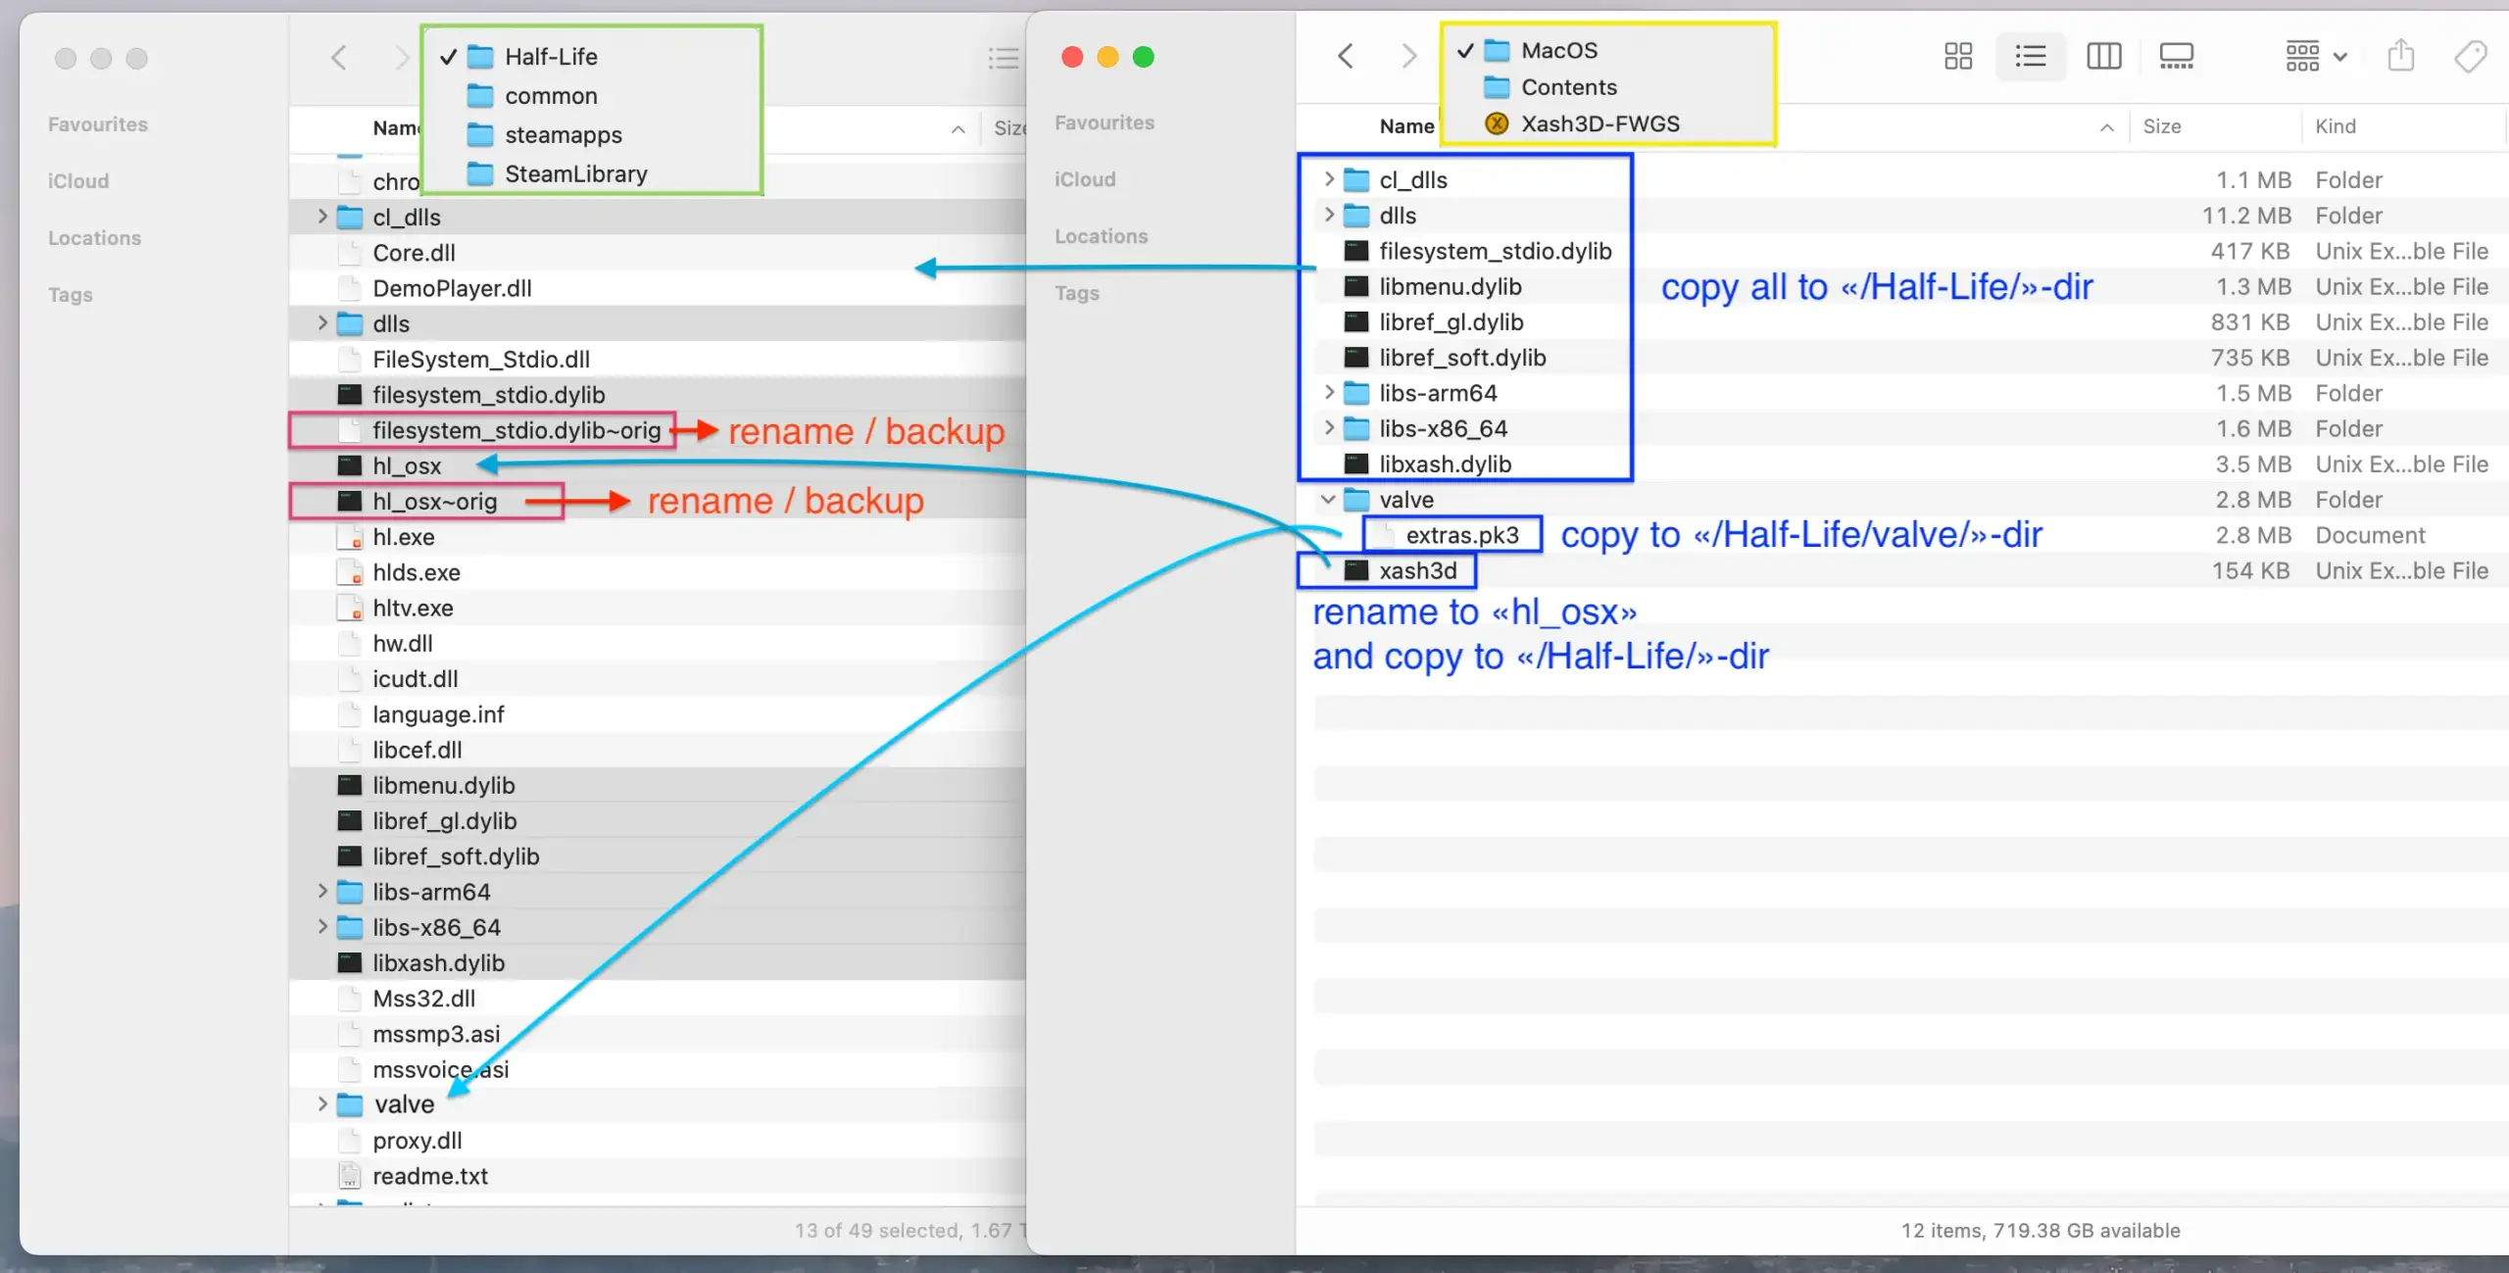Click iCloud in right window sidebar
The width and height of the screenshot is (2509, 1273).
1084,179
